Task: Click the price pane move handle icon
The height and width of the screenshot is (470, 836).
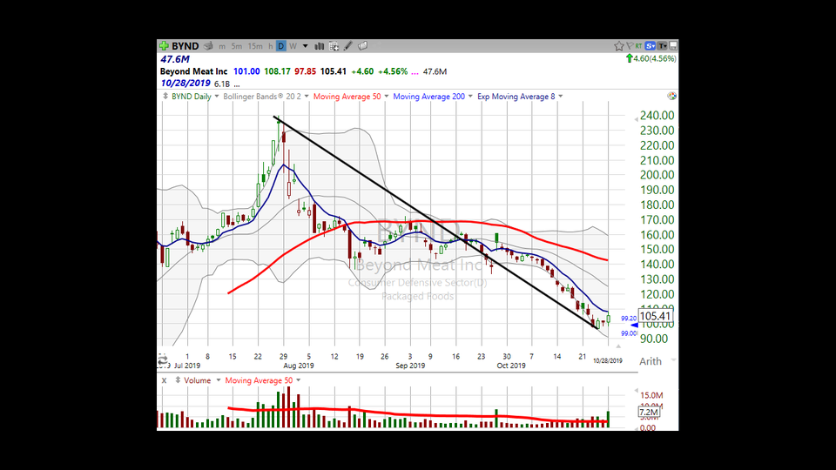Action: (x=165, y=97)
